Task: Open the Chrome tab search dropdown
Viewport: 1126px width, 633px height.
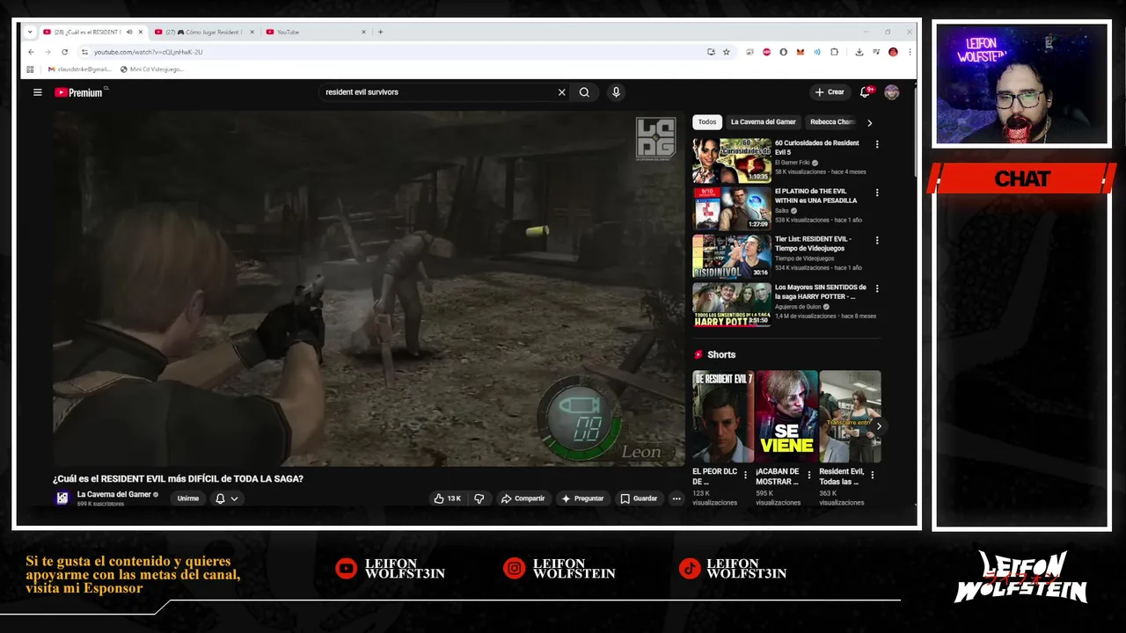Action: (x=30, y=32)
